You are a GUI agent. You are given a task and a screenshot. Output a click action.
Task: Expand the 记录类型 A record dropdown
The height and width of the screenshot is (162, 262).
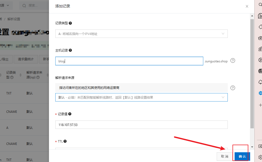pos(141,34)
